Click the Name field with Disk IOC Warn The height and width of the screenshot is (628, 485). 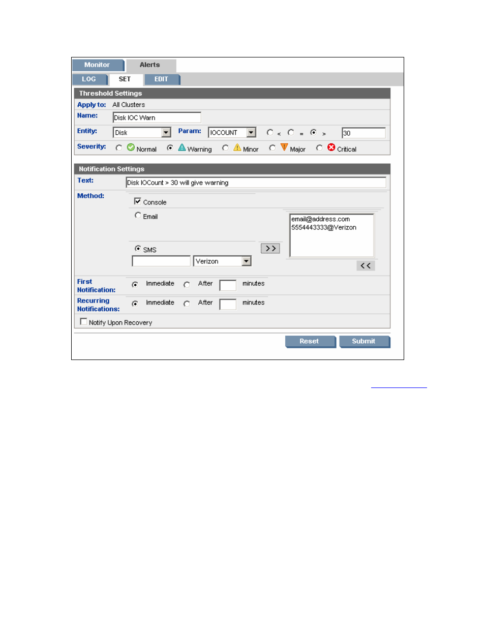coord(157,117)
